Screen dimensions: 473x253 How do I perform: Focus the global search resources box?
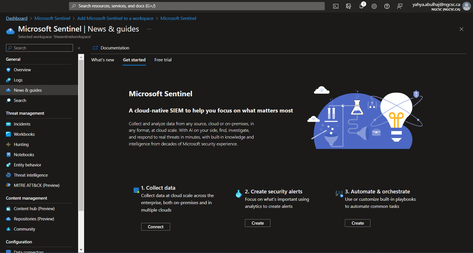click(x=197, y=6)
